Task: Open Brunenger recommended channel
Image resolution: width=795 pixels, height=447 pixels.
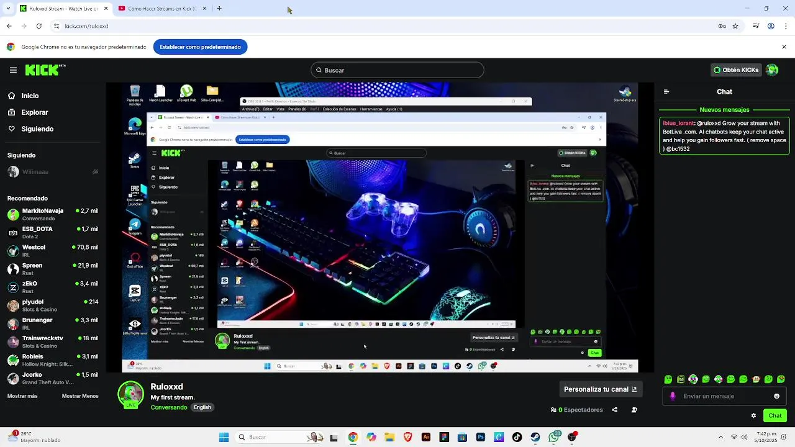Action: click(53, 323)
